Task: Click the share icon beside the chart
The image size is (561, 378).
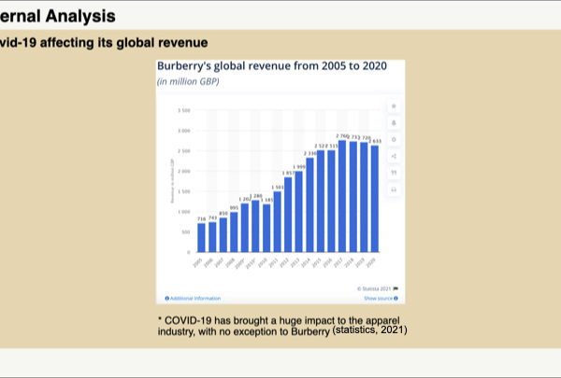Action: [x=394, y=156]
